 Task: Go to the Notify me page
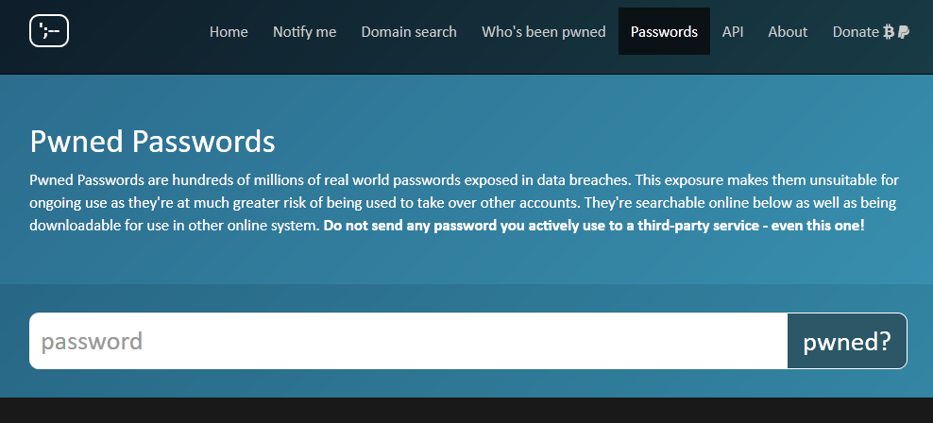tap(305, 31)
